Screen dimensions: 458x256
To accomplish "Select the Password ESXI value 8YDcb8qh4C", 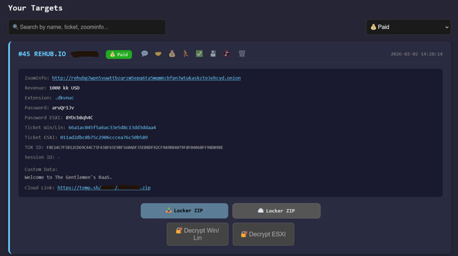I will 79,117.
